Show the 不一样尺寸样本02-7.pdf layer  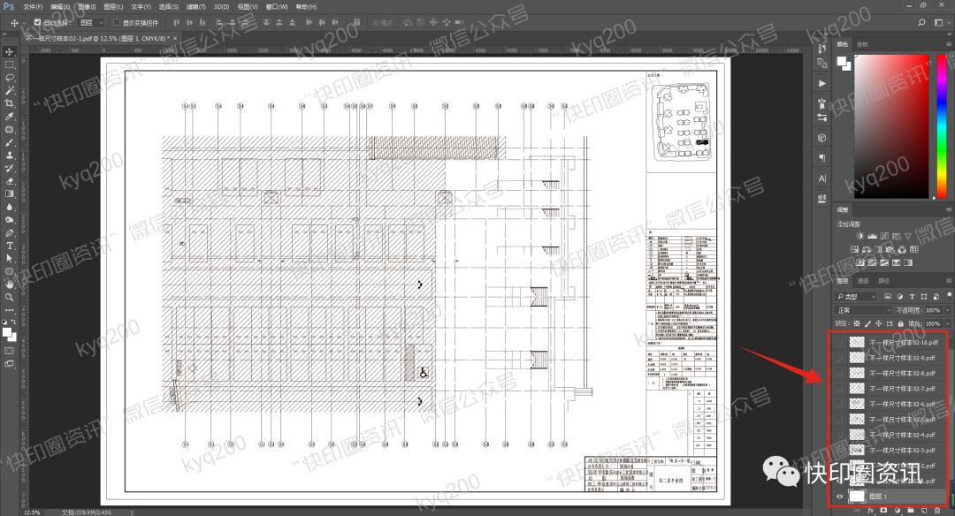[x=840, y=388]
